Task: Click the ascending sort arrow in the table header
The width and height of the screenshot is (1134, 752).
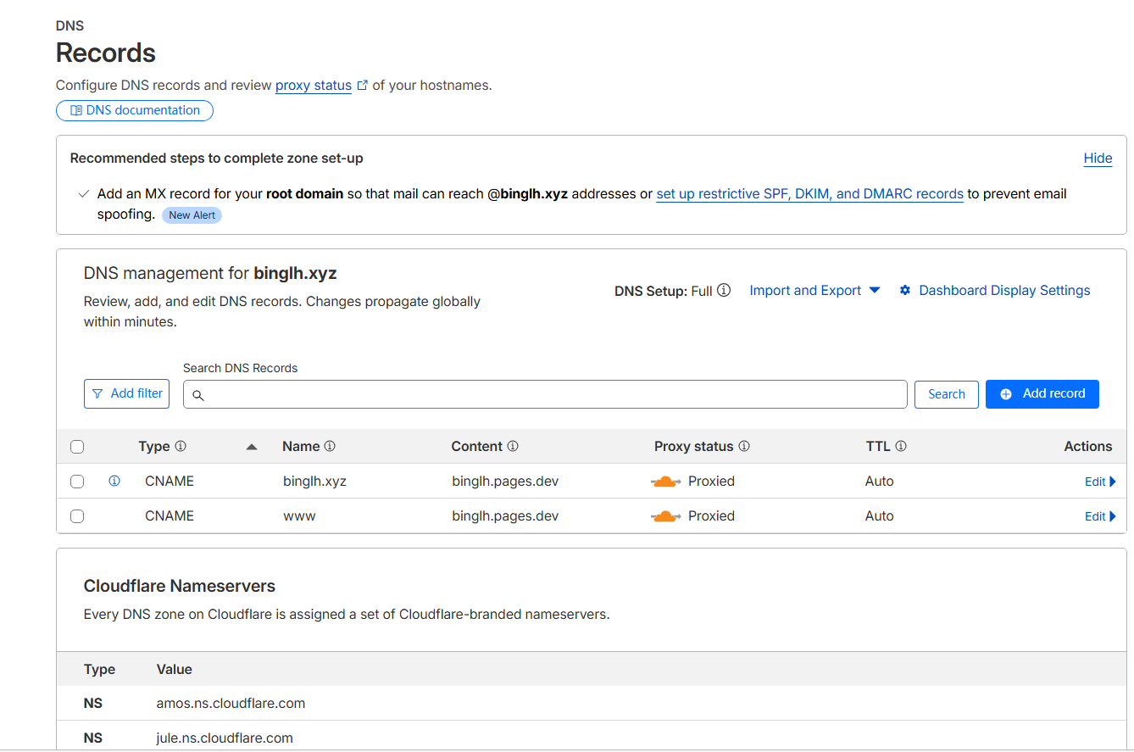Action: [x=252, y=447]
